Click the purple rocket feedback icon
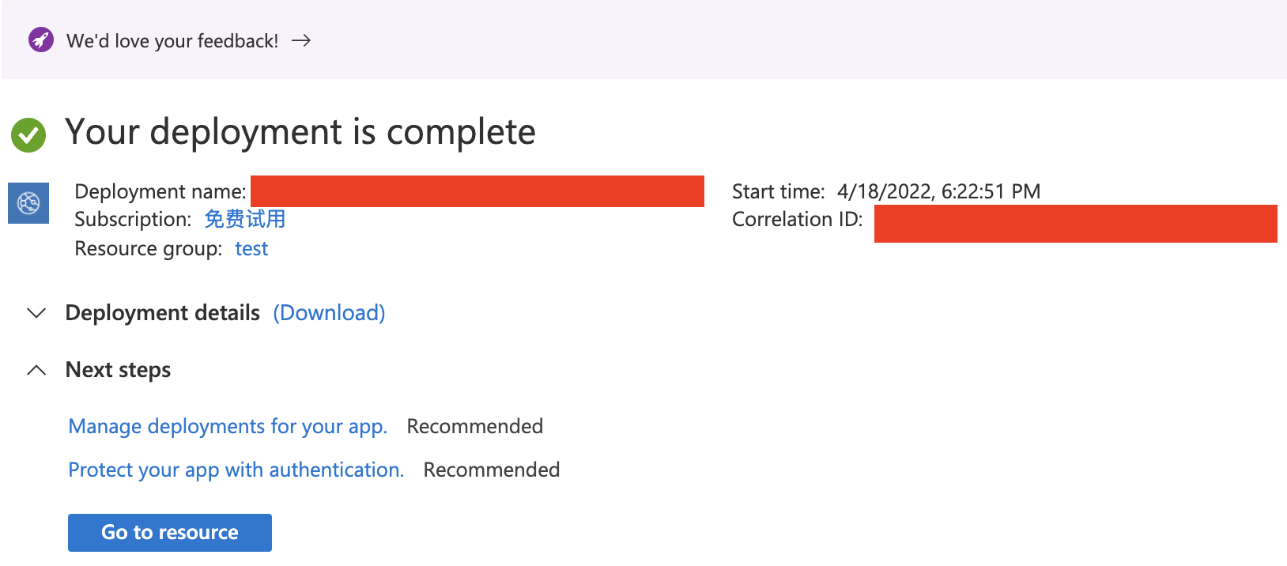This screenshot has width=1287, height=566. [x=41, y=40]
